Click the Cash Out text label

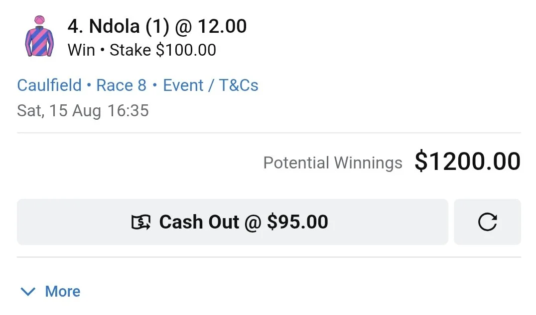click(199, 222)
